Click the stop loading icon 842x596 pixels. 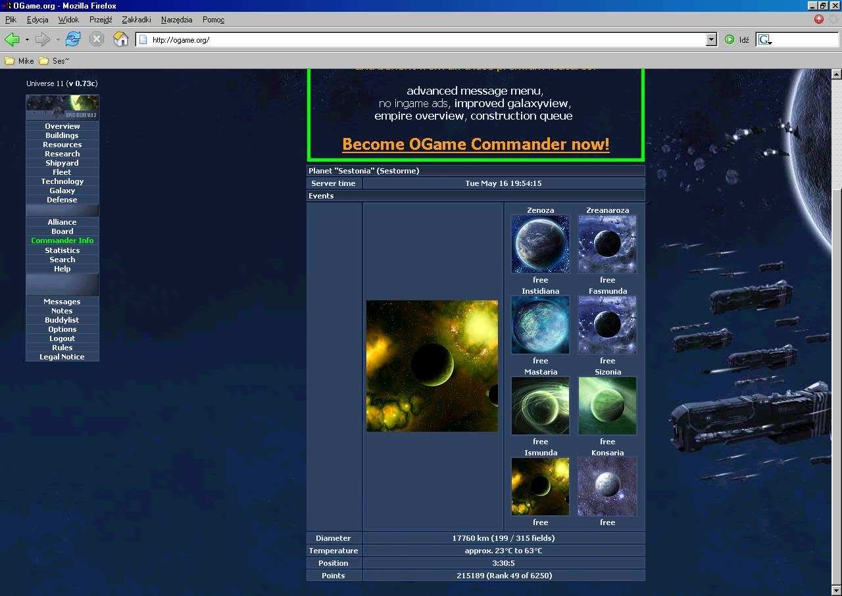(97, 39)
